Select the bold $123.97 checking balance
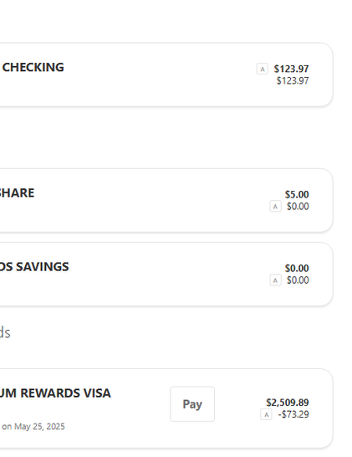Viewport: 352px width, 457px height. coord(291,69)
